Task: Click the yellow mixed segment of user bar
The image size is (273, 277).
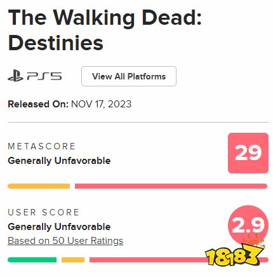Action: [x=73, y=260]
